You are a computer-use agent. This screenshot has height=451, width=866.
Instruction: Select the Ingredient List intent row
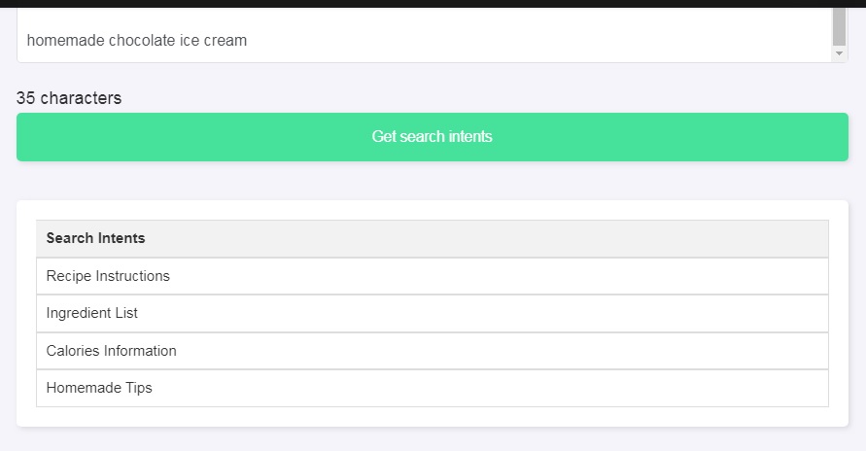(x=432, y=313)
